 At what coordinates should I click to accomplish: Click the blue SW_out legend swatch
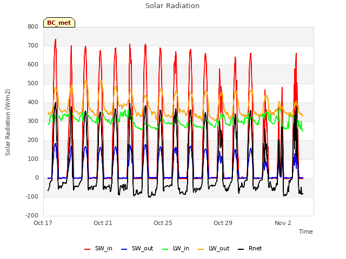[124, 249]
